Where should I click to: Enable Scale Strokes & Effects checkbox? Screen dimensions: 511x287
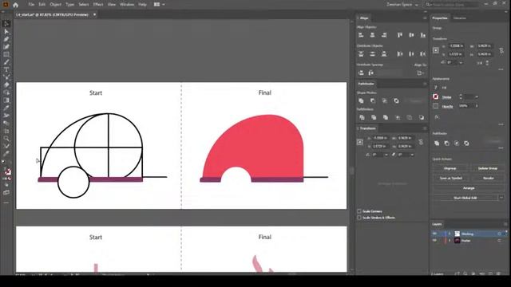click(359, 218)
